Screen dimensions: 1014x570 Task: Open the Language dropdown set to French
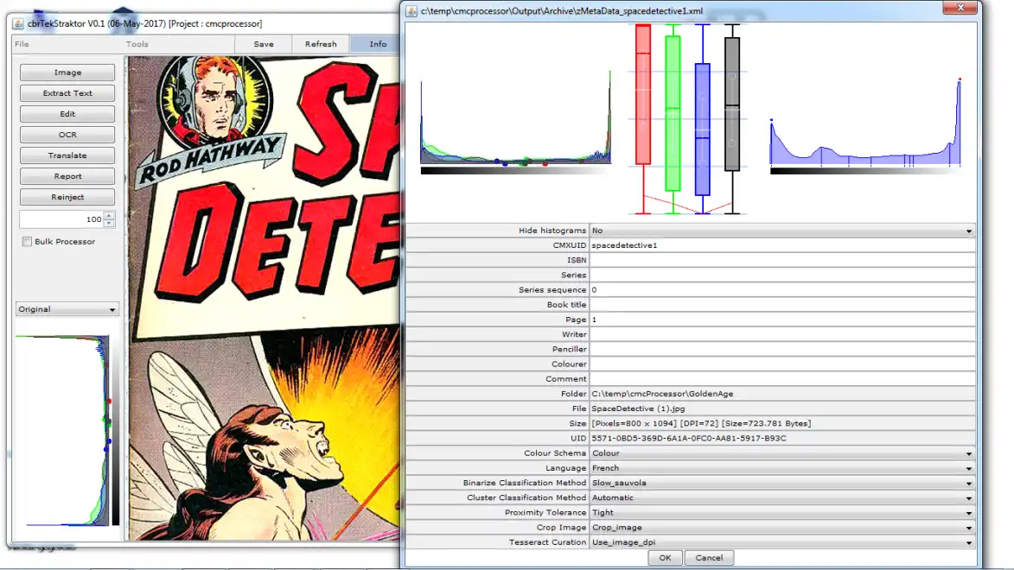[781, 468]
